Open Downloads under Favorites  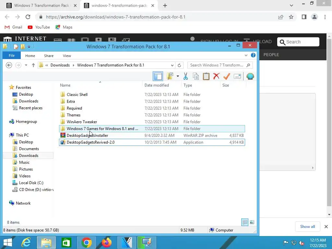pos(29,101)
